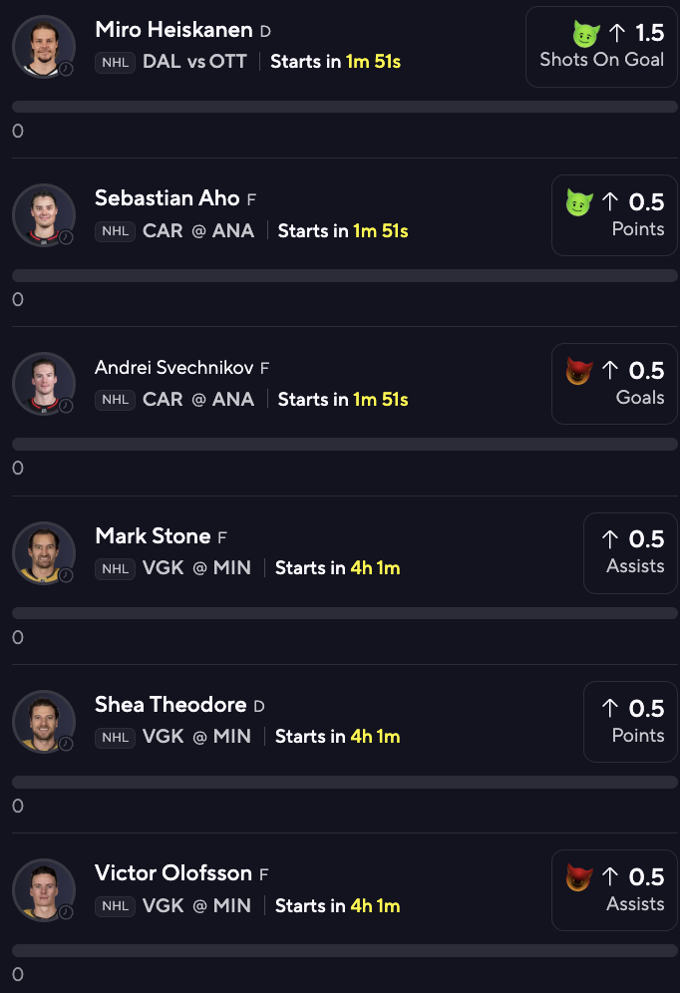
Task: Click the up arrow on Mark Stone's assists
Action: click(x=610, y=539)
